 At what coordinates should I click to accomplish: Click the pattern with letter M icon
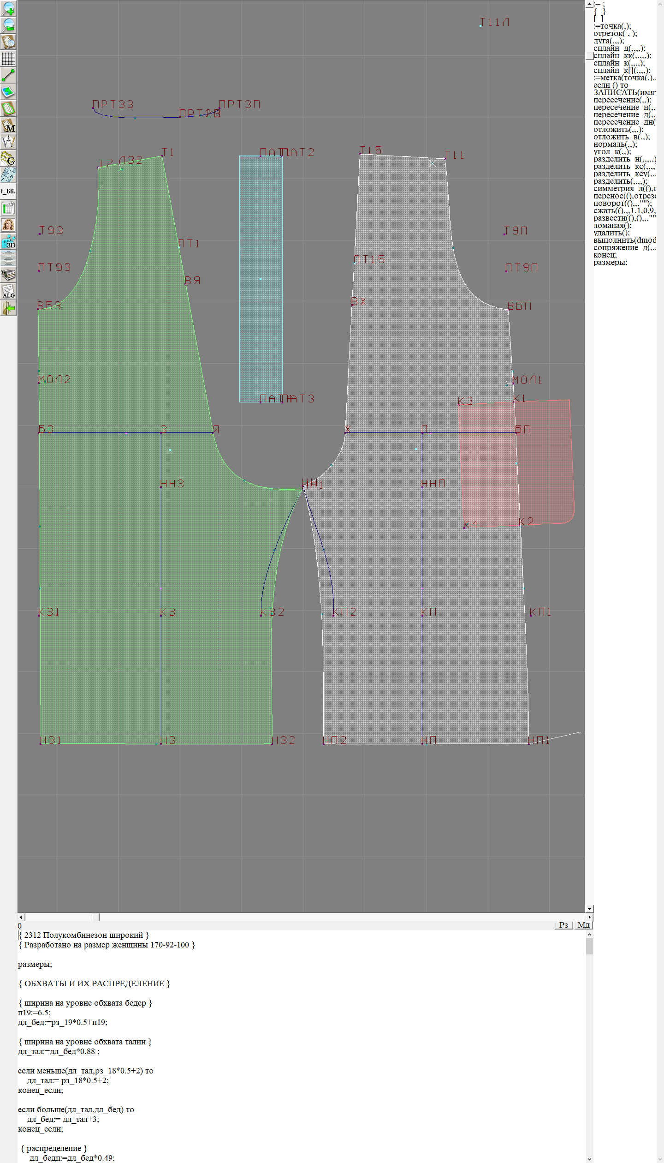coord(8,125)
